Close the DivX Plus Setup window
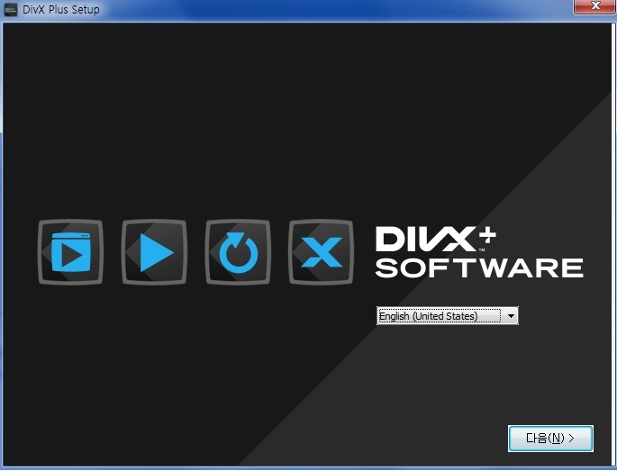 (x=595, y=6)
